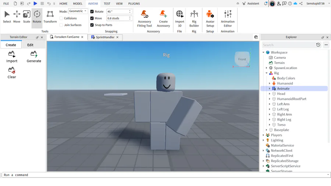Open Explorer more options menu
This screenshot has width=331, height=186.
[326, 45]
